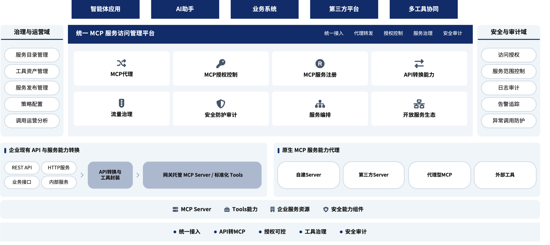Image resolution: width=550 pixels, height=245 pixels.
Task: Select the 第三方平台 top tab
Action: tap(344, 9)
